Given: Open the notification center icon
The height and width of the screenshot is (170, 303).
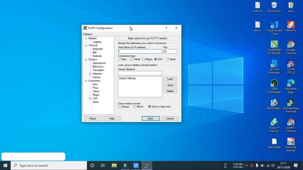Looking at the screenshot, I should [295, 165].
